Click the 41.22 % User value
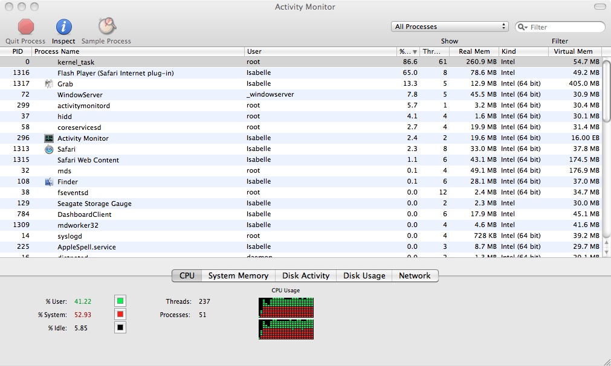This screenshot has height=366, width=611. pos(83,301)
